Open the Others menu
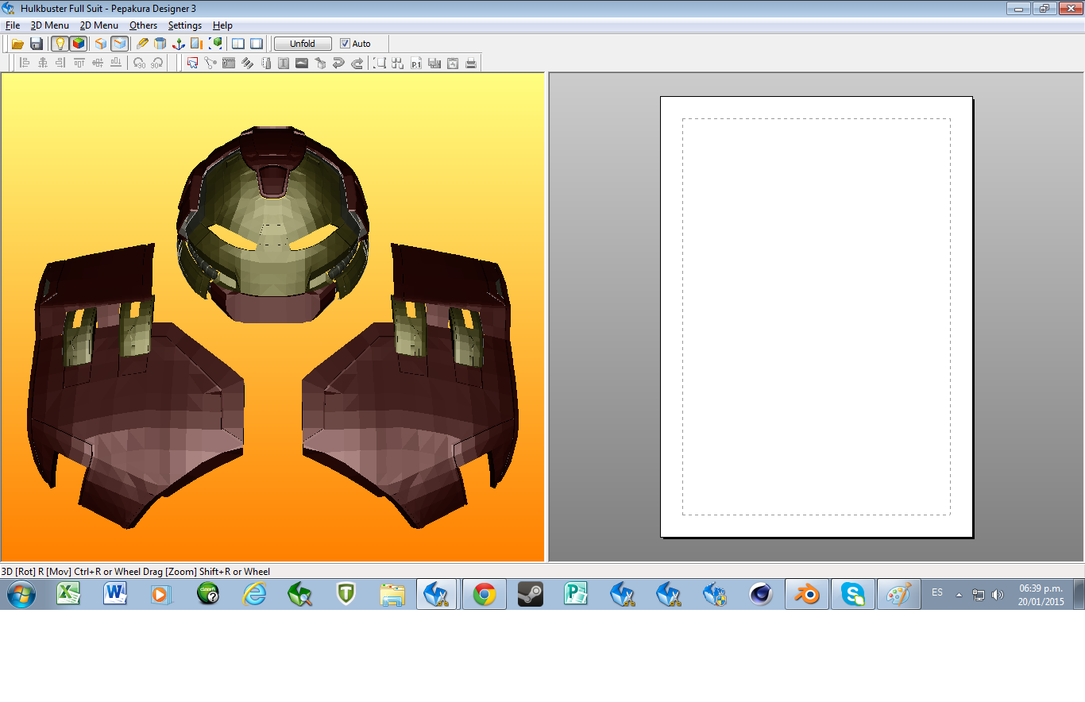The height and width of the screenshot is (702, 1085). point(144,25)
